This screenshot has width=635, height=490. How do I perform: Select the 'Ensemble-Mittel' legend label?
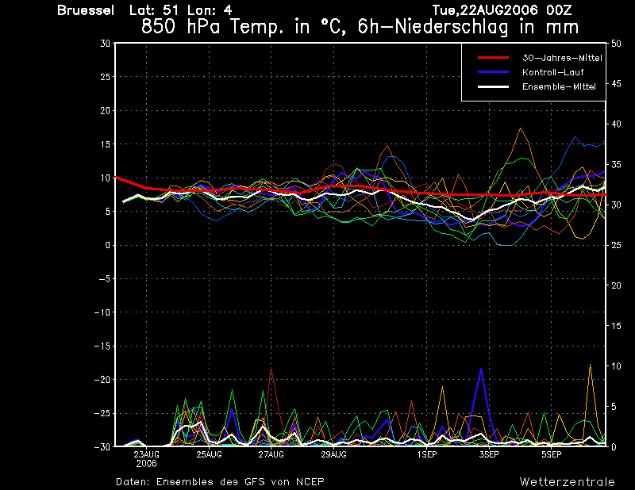coord(559,86)
